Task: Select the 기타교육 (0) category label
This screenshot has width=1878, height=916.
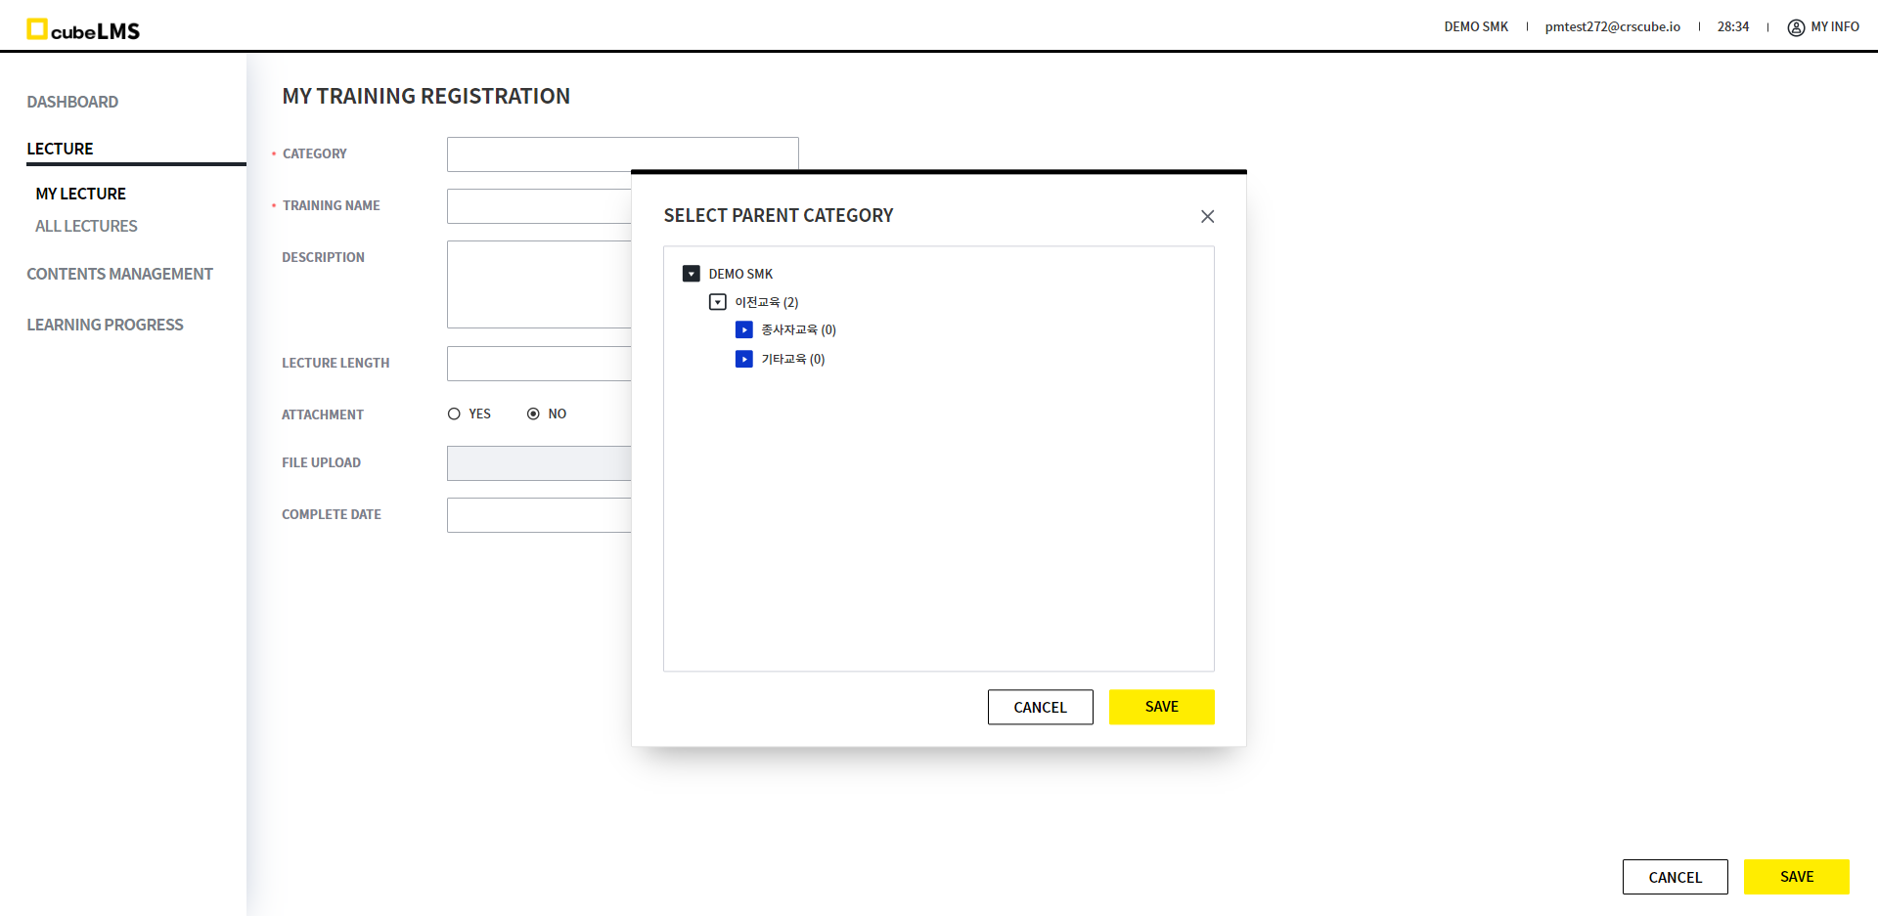Action: [x=792, y=359]
